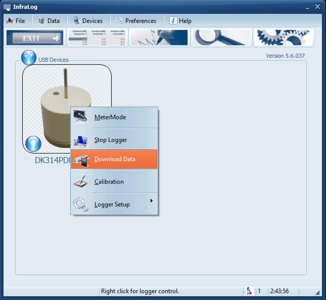Click the light bulb indicator icon

[x=33, y=144]
